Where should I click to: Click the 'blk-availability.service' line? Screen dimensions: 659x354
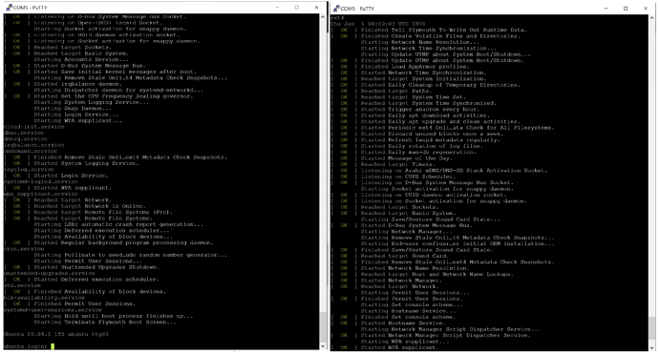pos(44,298)
